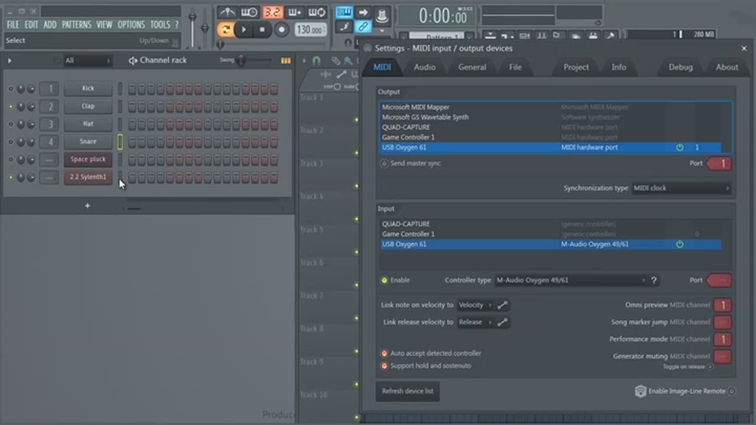Disable Auto accept detected controller
The width and height of the screenshot is (756, 425).
point(384,354)
